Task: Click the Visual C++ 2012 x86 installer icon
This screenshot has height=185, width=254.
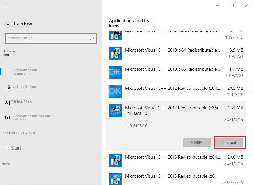Action: (x=115, y=110)
